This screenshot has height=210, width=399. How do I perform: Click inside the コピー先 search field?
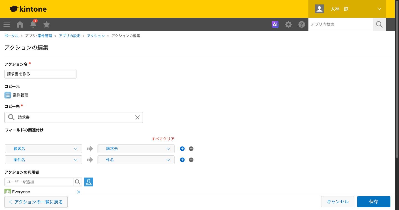point(74,117)
